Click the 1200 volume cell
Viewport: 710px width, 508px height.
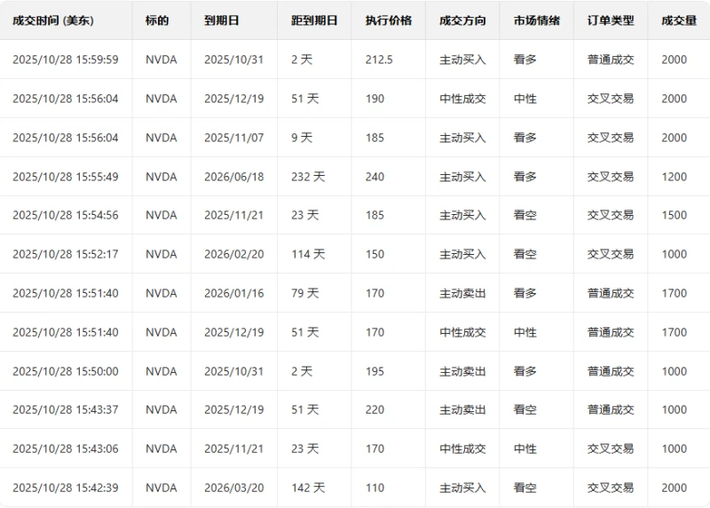click(674, 177)
